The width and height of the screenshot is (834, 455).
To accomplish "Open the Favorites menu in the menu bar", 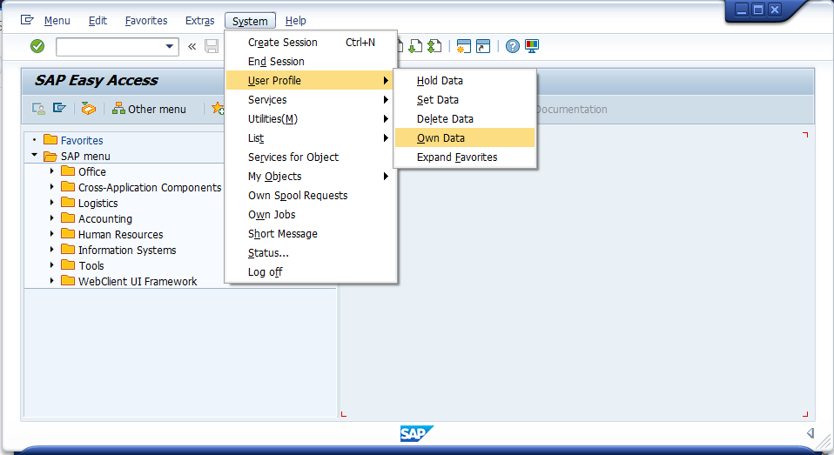I will pyautogui.click(x=146, y=21).
